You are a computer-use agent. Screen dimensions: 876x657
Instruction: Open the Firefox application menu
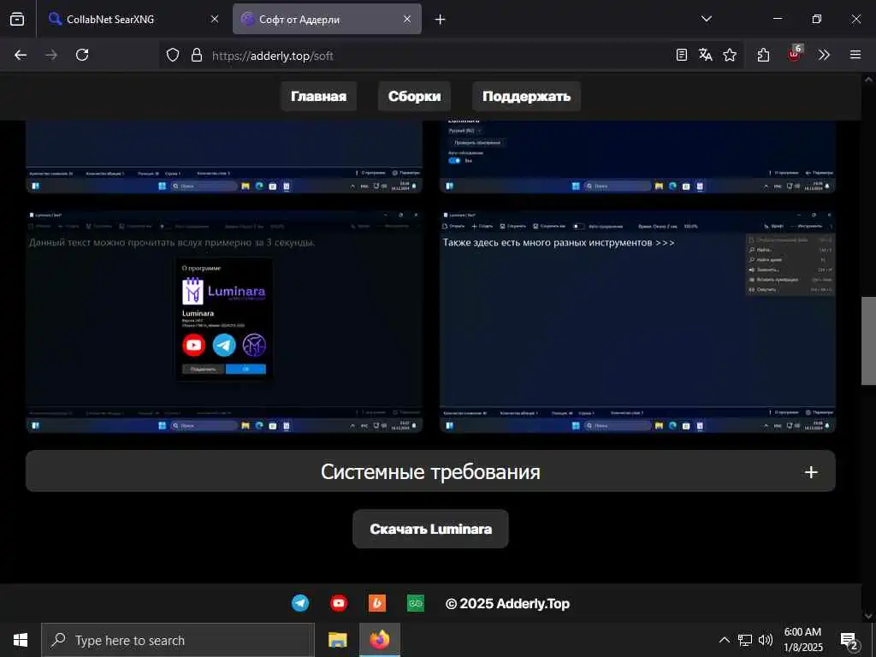[x=855, y=55]
